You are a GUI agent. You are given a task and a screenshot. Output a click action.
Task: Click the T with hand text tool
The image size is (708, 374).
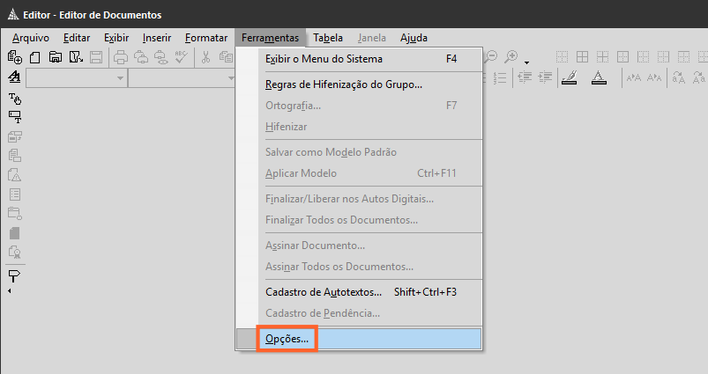pyautogui.click(x=14, y=99)
